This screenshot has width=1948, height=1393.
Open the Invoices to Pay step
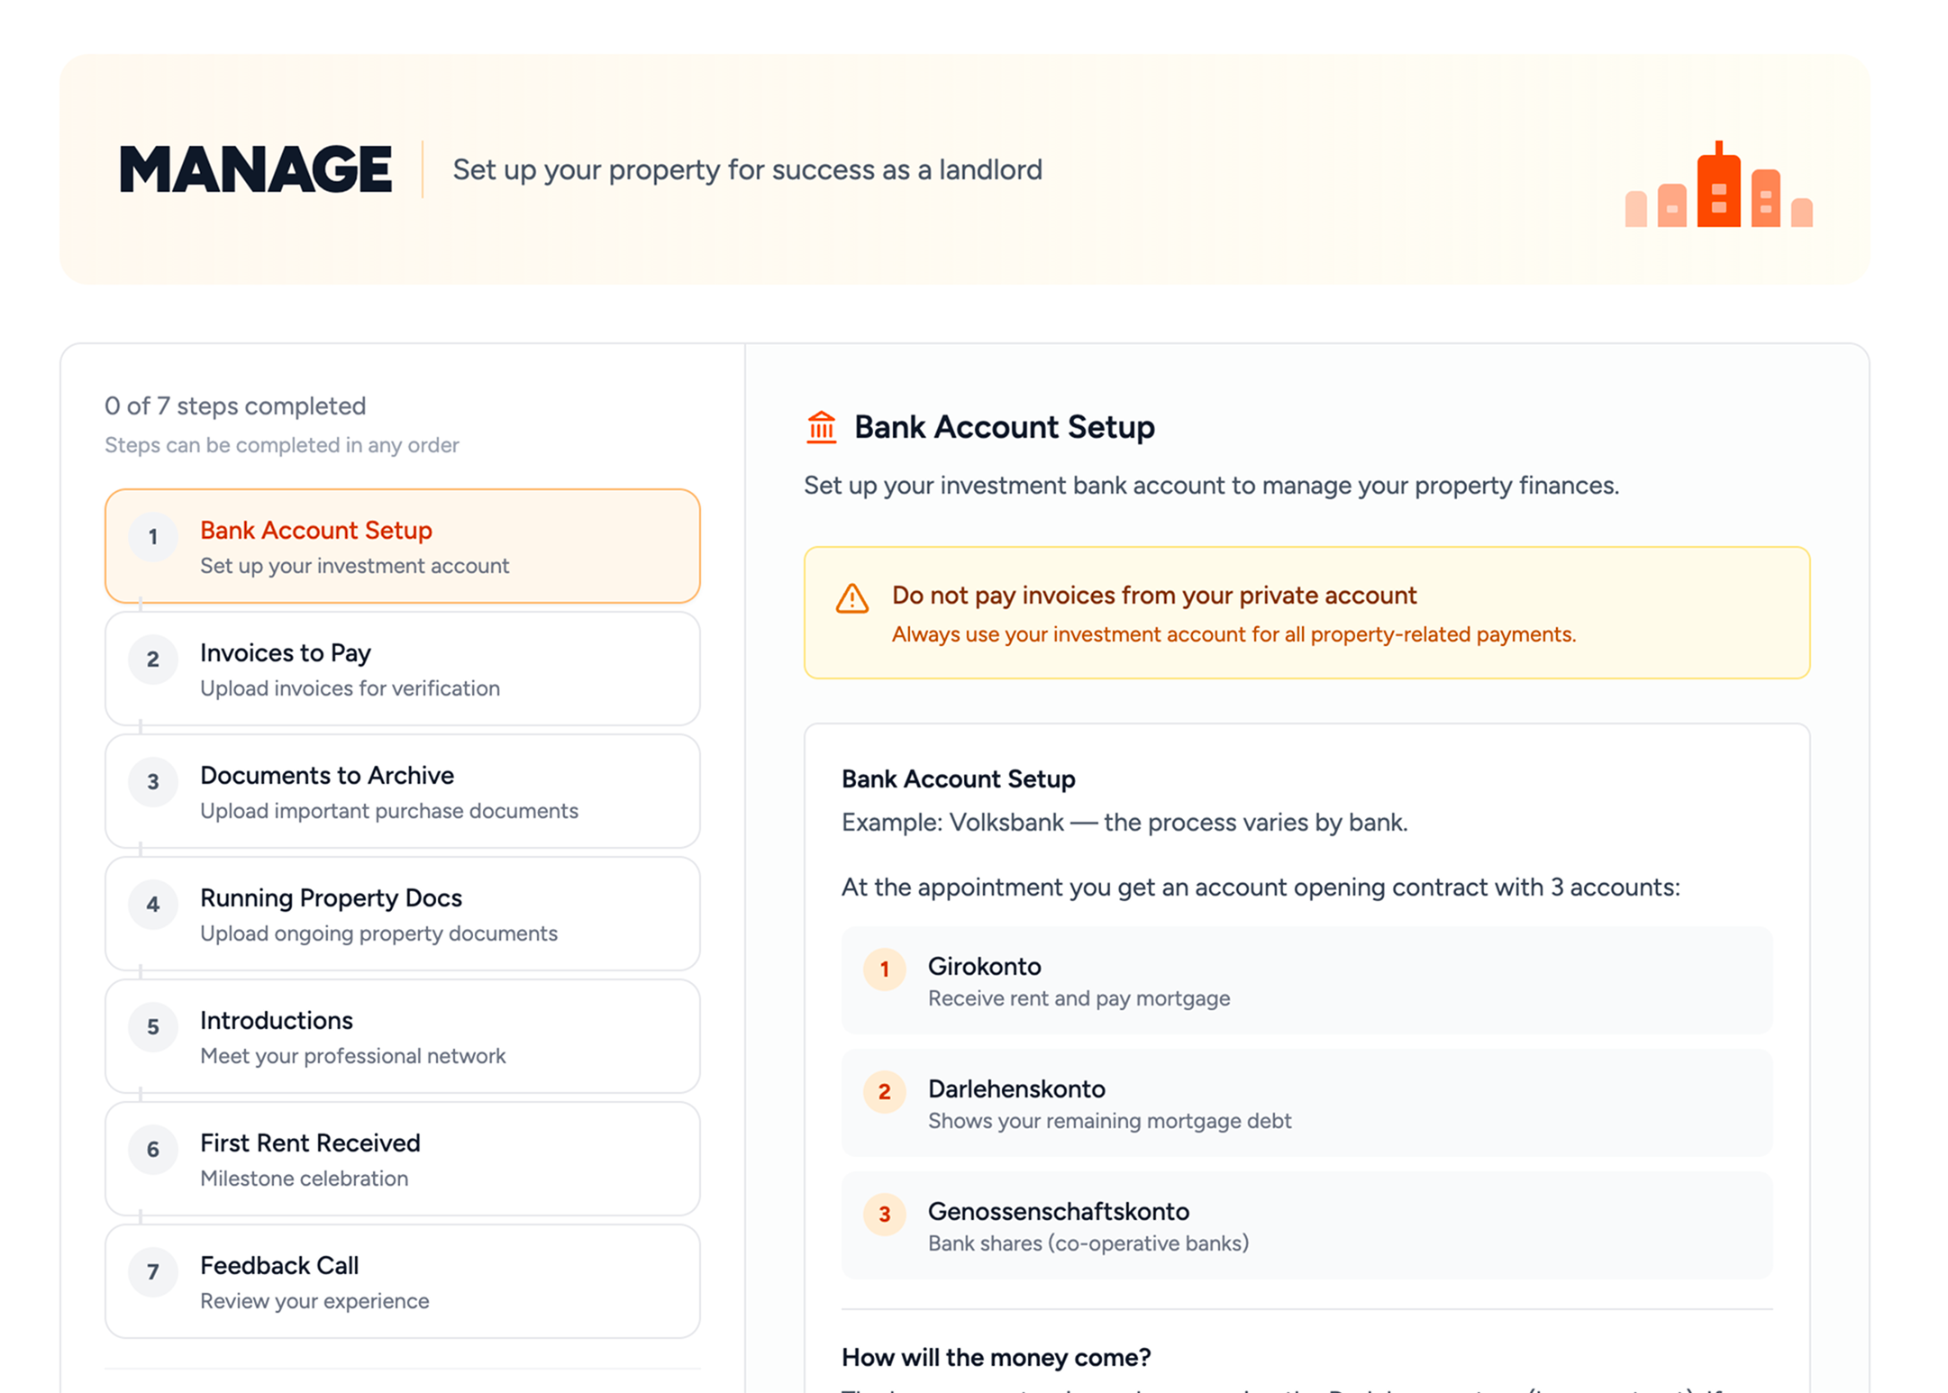403,669
